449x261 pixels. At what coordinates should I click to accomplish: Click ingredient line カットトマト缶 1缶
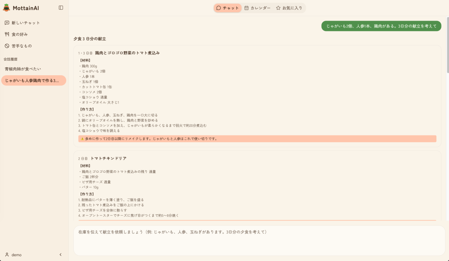coord(95,87)
